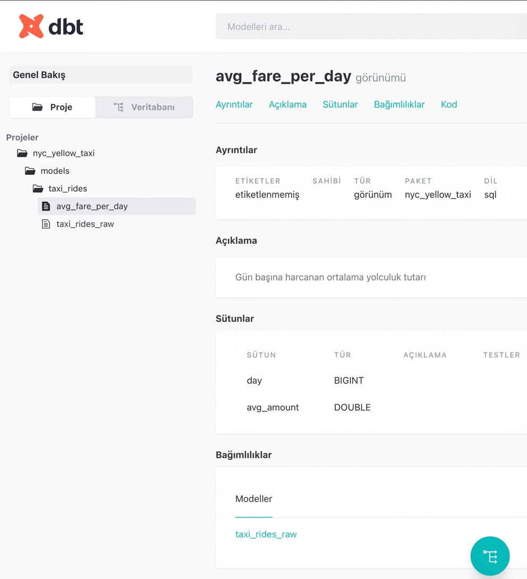Screen dimensions: 527x579
Task: Click the avg_fare_per_day file icon
Action: click(46, 206)
